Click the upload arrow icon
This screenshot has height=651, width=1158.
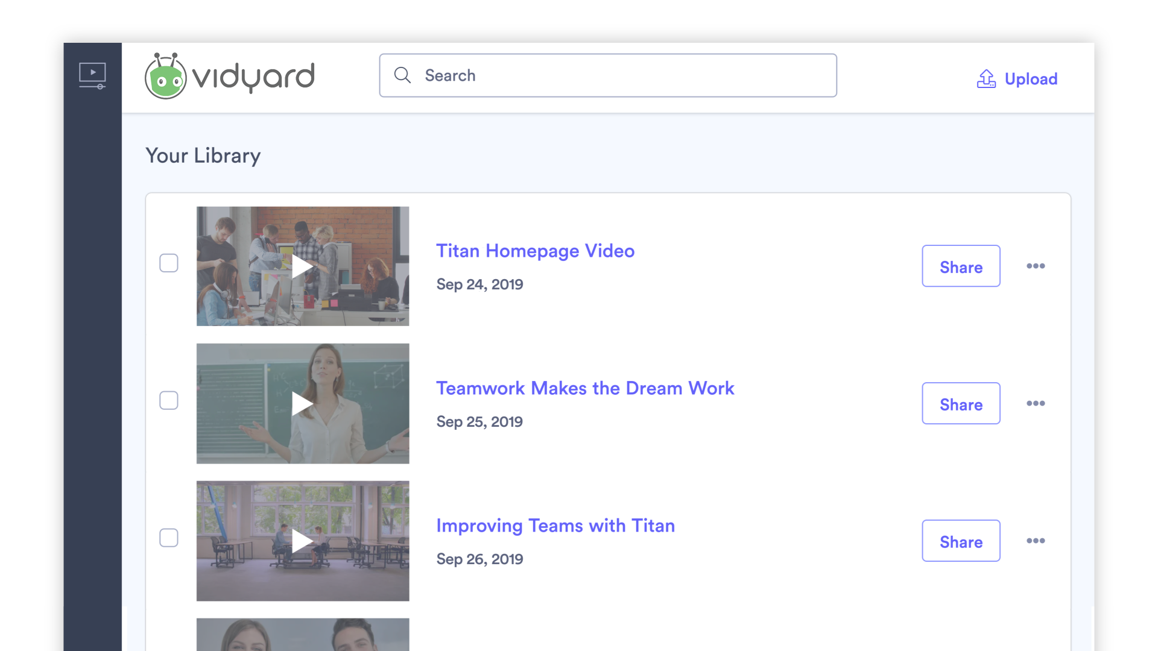(986, 78)
